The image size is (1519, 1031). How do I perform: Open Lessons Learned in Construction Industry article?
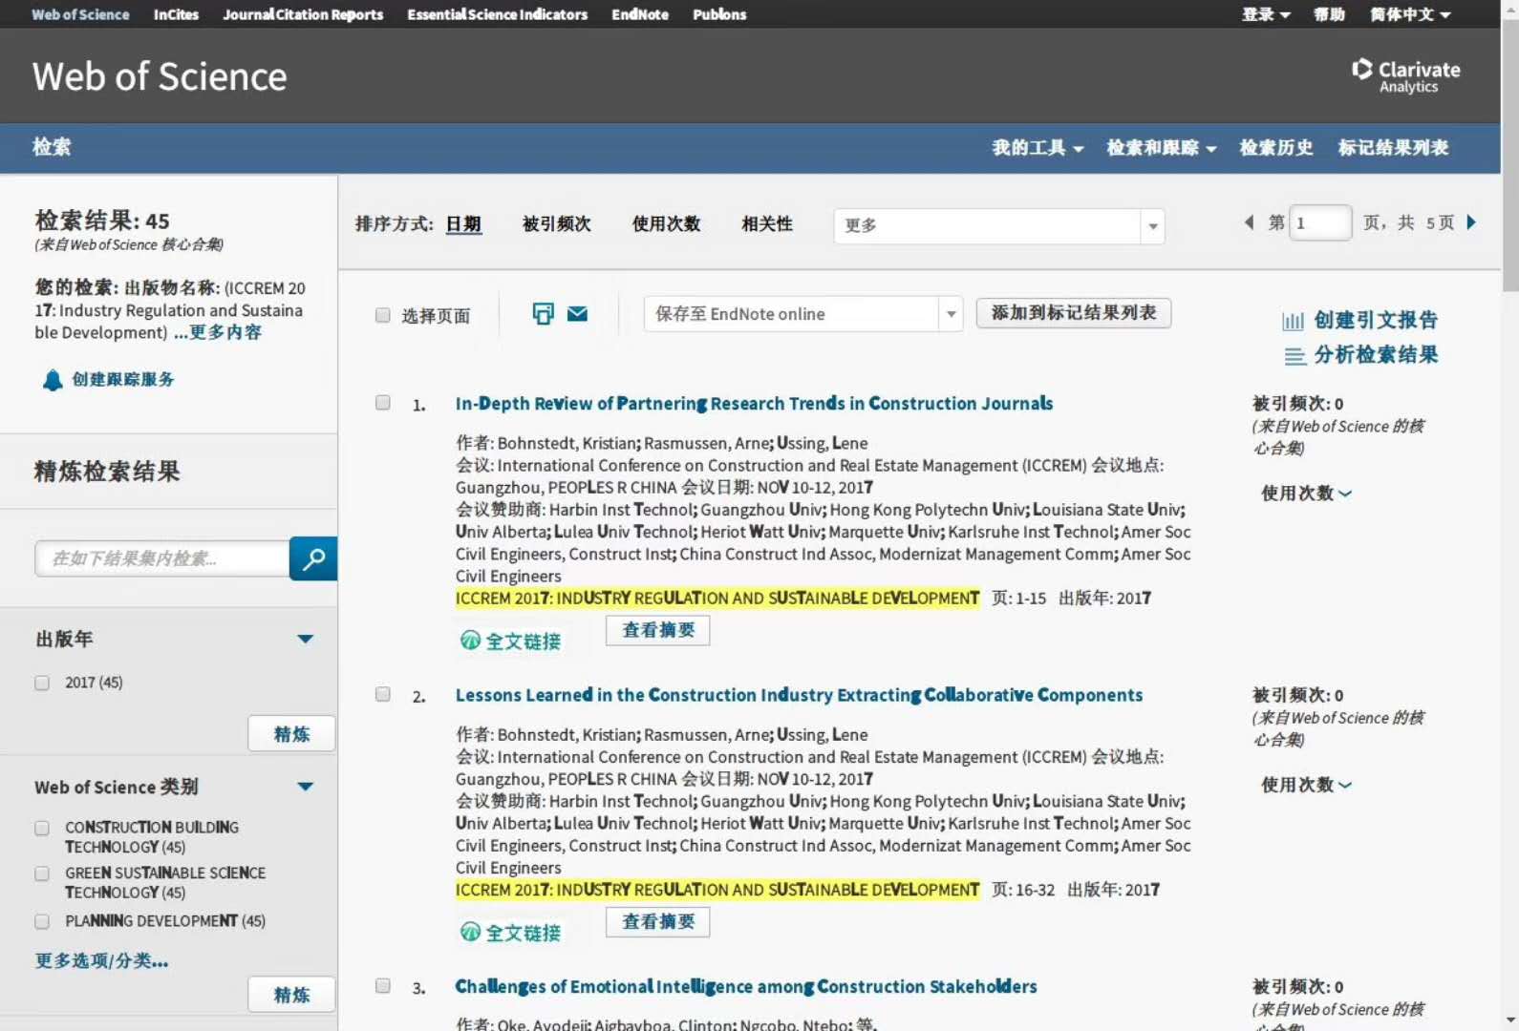[799, 695]
